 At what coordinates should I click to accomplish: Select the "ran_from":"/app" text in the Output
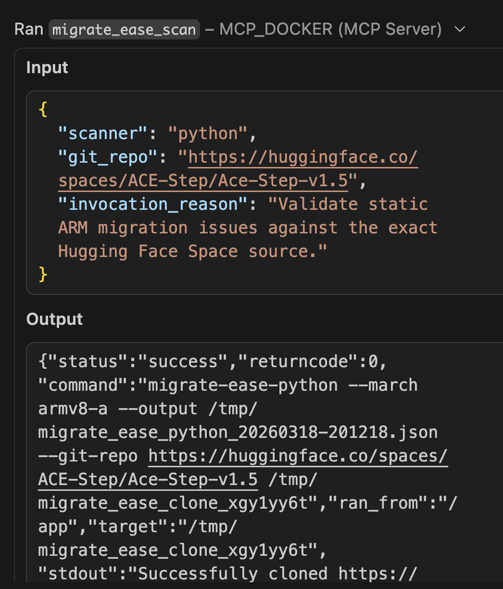385,503
